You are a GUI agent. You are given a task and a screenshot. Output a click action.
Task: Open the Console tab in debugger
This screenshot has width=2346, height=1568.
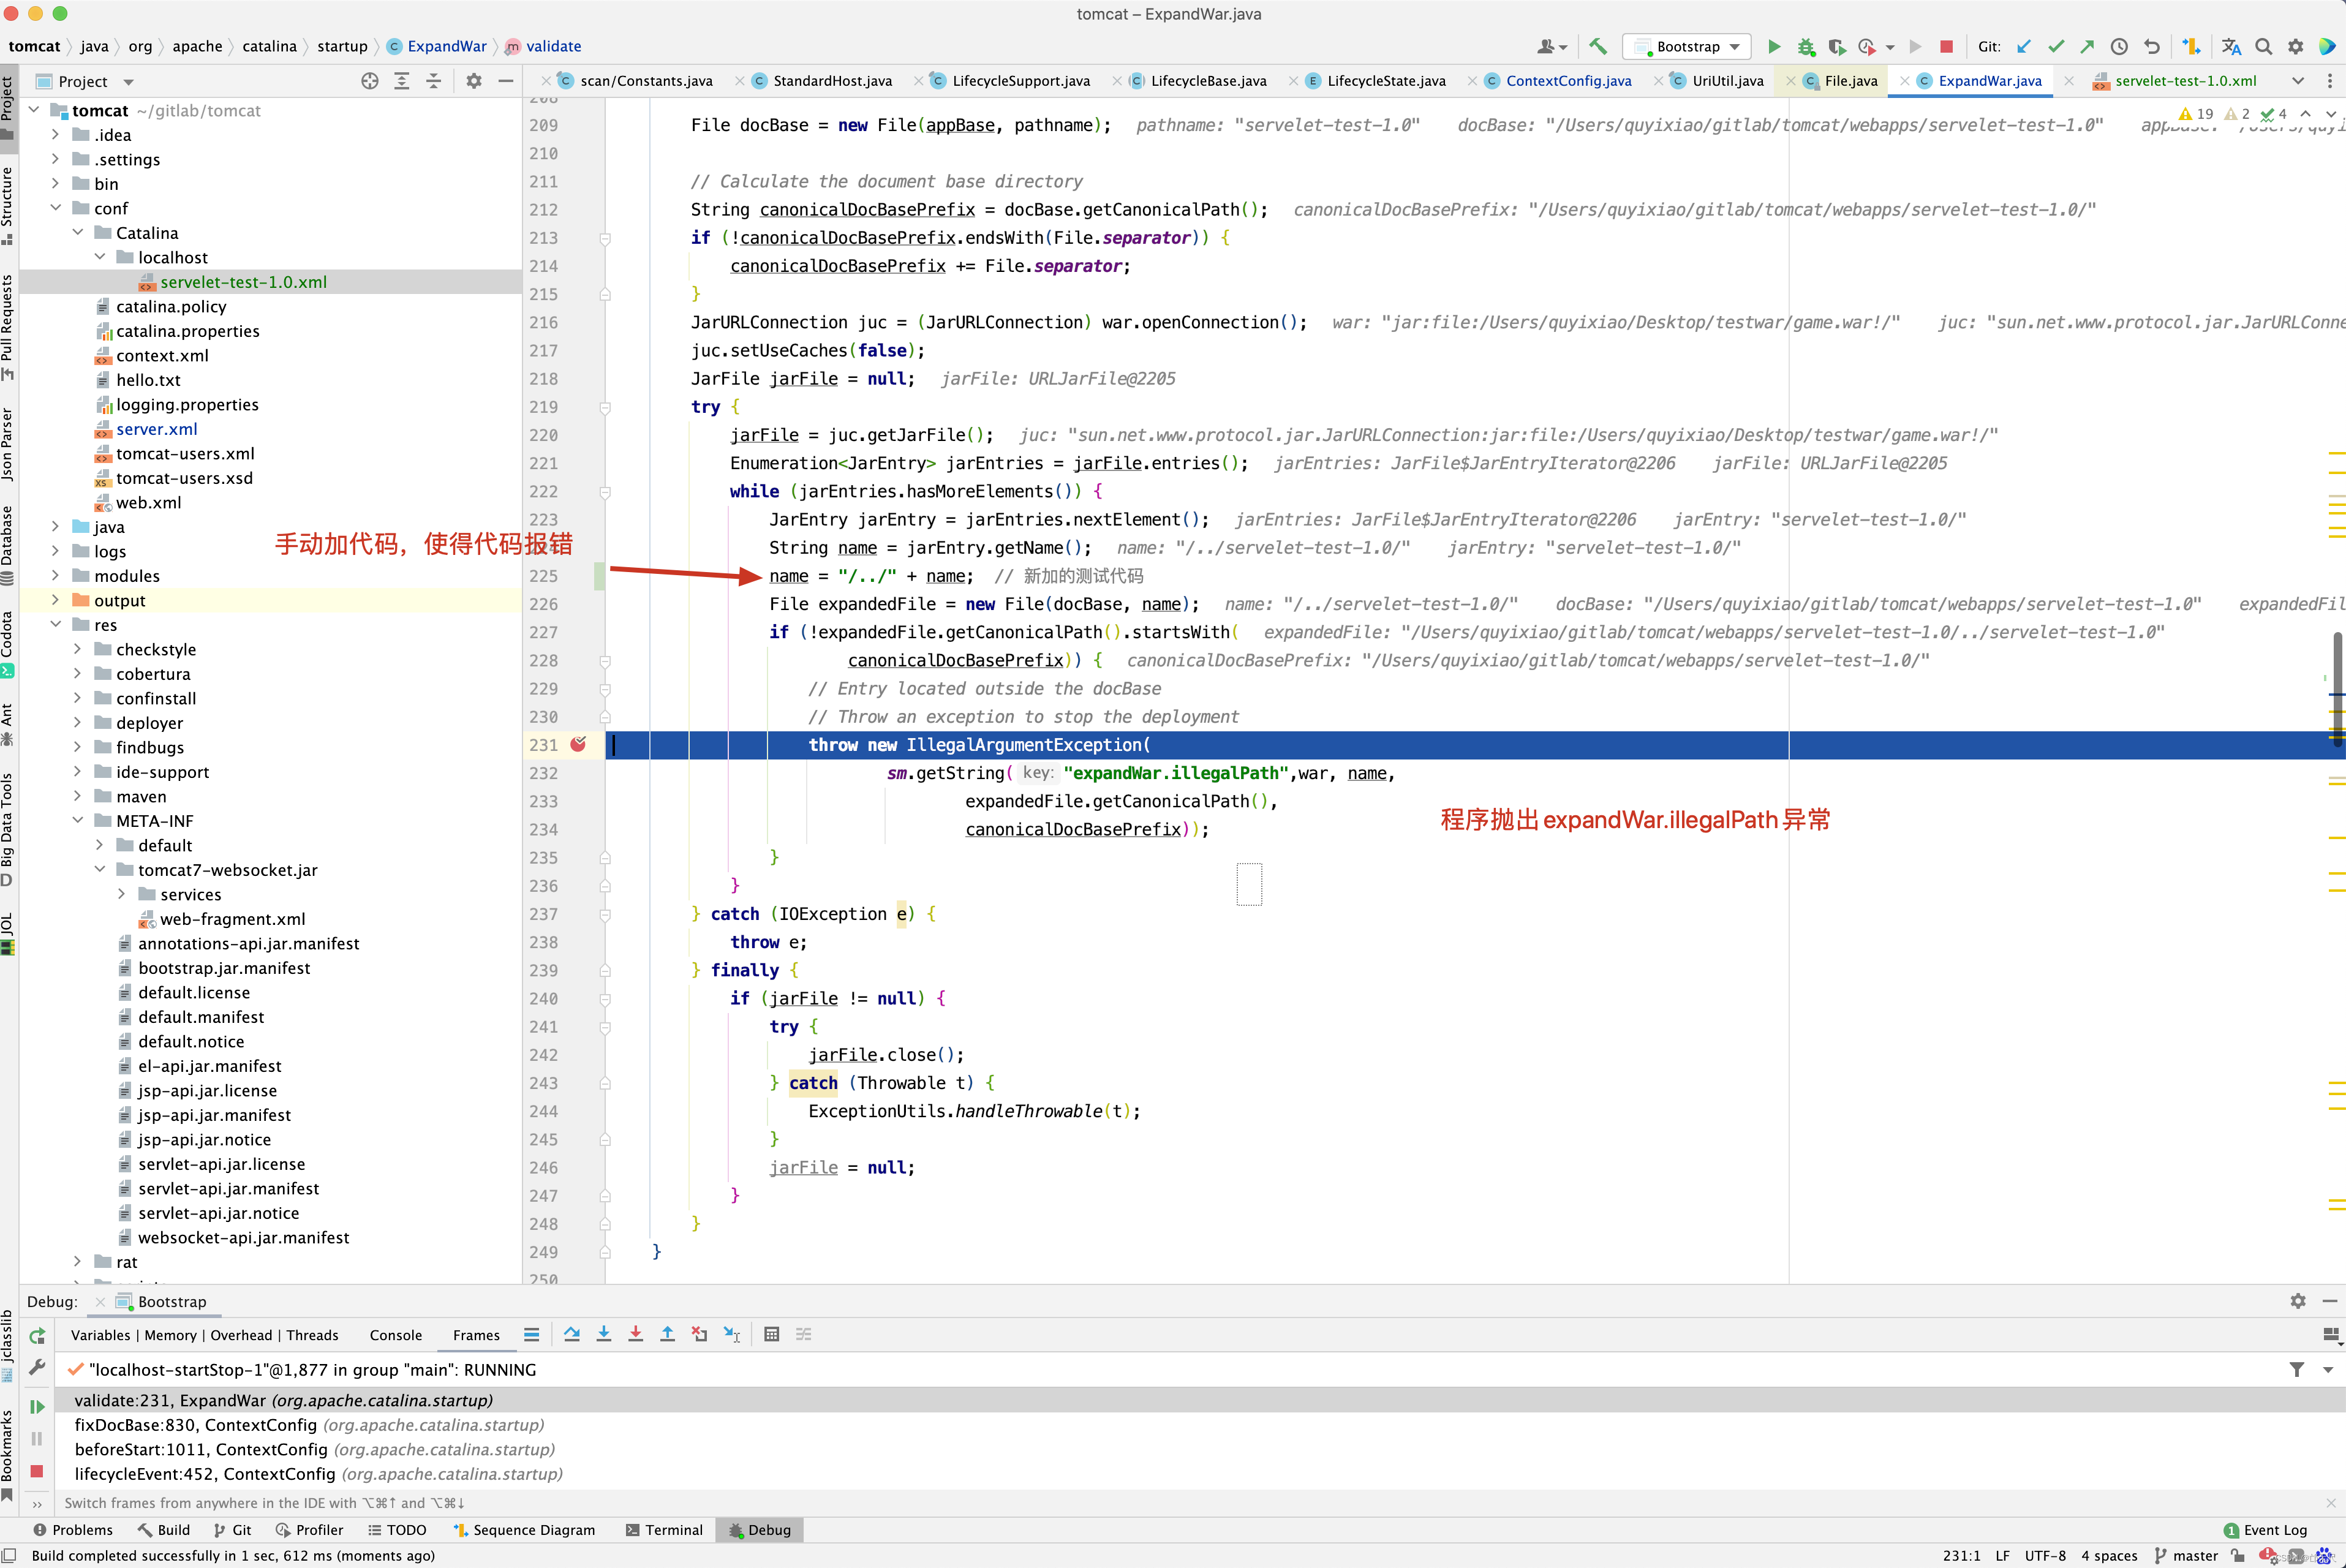(395, 1335)
